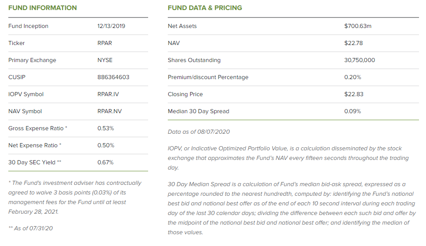
Task: Click the shares outstanding figure 30,750,000
Action: point(360,60)
